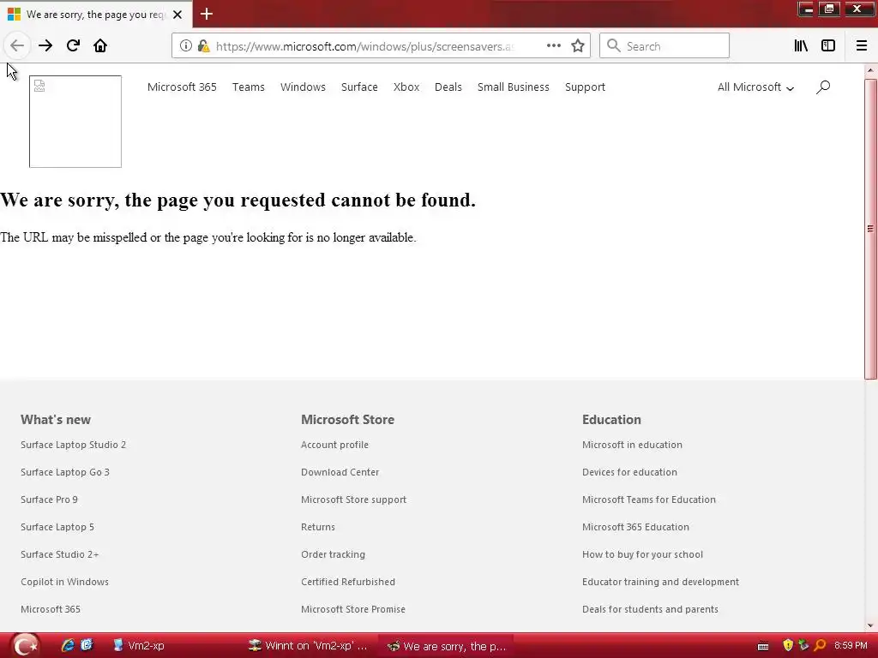Open Deals for students and parents link
Viewport: 878px width, 658px height.
650,609
